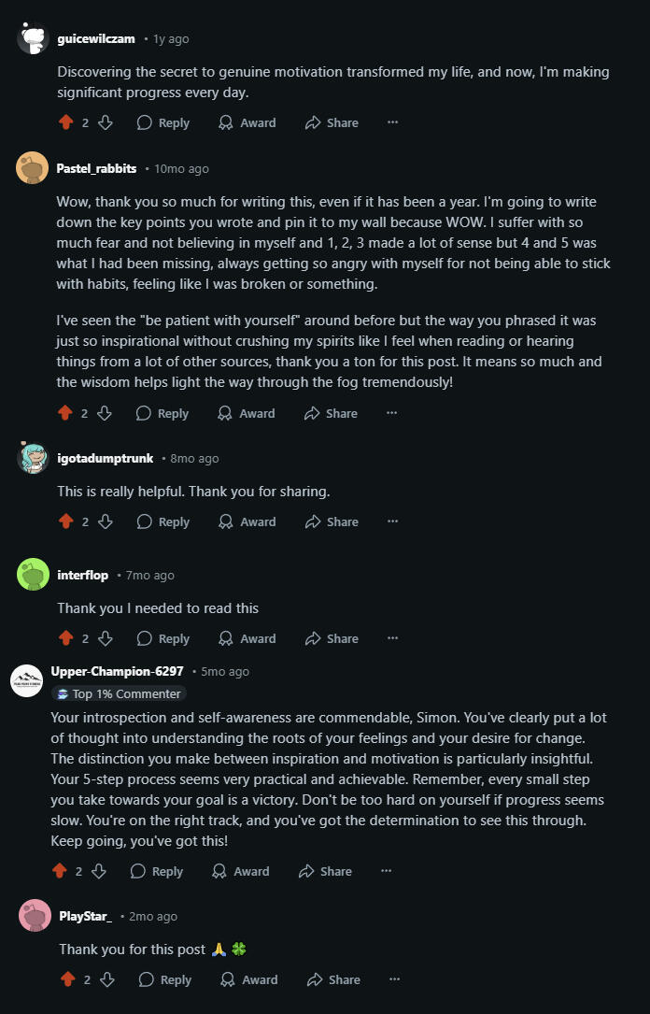Downvote interflop's comment
The height and width of the screenshot is (1014, 650).
coord(106,638)
